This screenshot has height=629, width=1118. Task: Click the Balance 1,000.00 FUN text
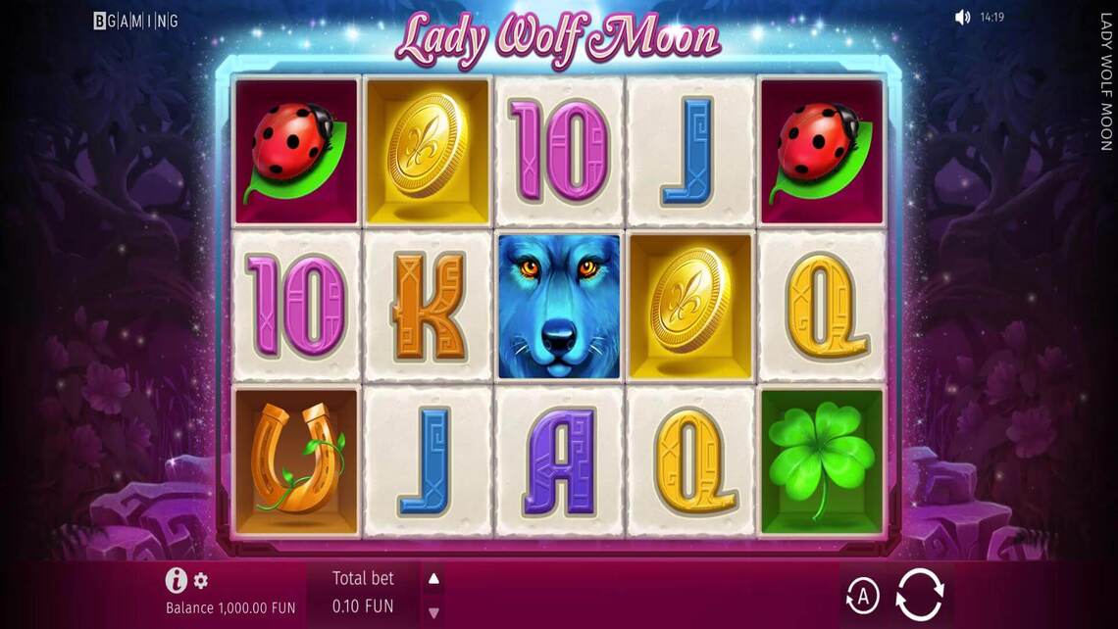click(230, 607)
